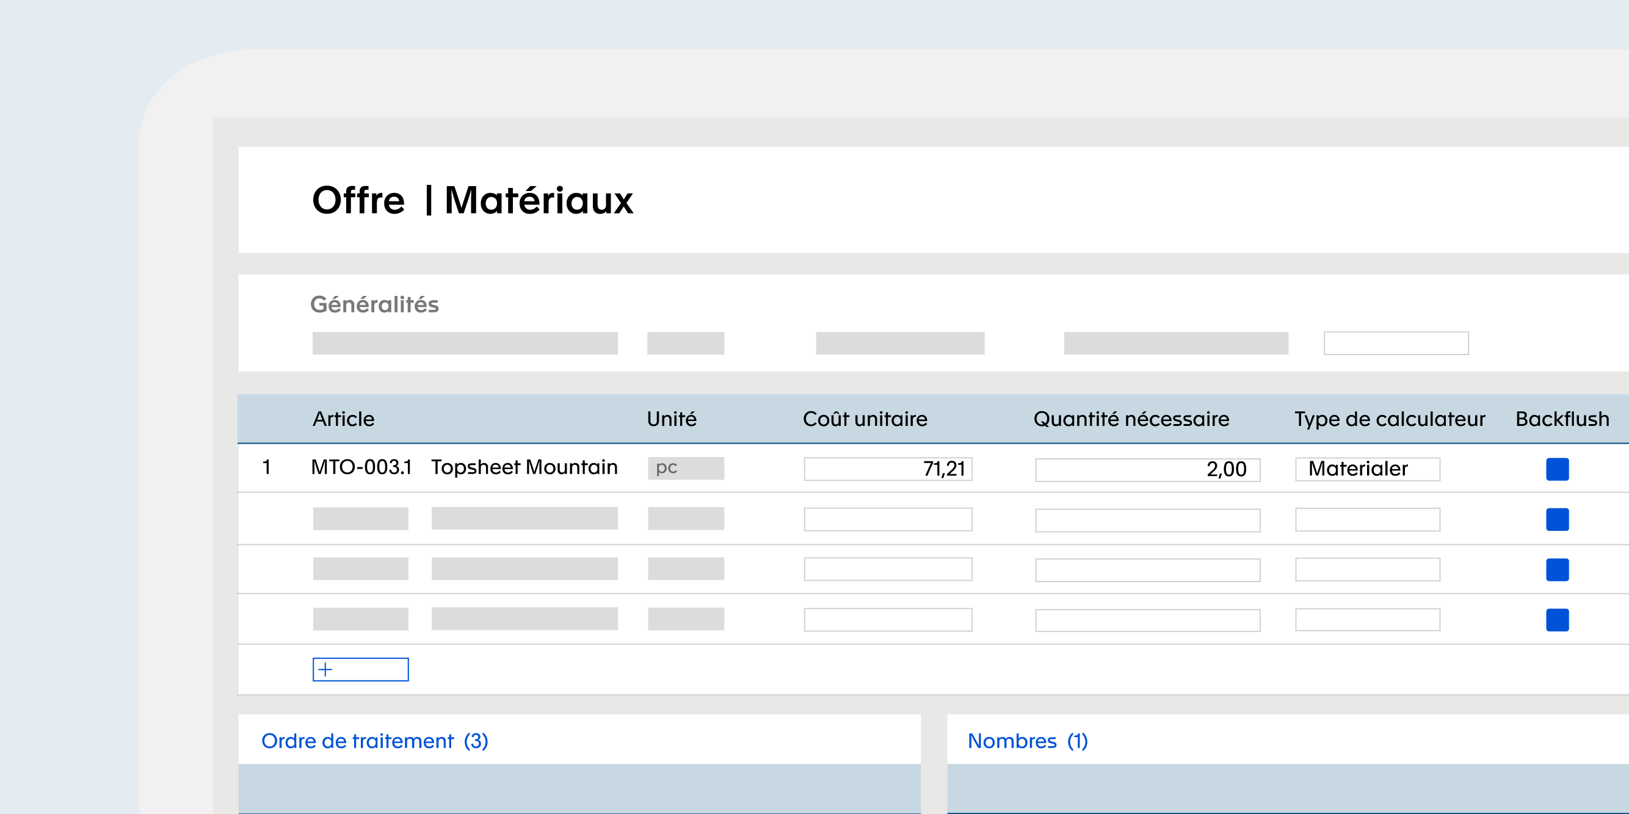Viewport: 1629px width, 814px height.
Task: Click empty white input in Généralités section
Action: [1396, 343]
